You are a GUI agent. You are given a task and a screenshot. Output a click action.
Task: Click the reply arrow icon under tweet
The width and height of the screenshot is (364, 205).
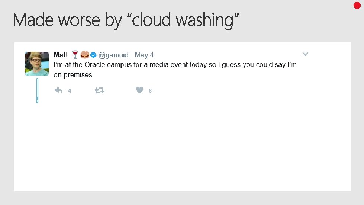[x=58, y=90]
